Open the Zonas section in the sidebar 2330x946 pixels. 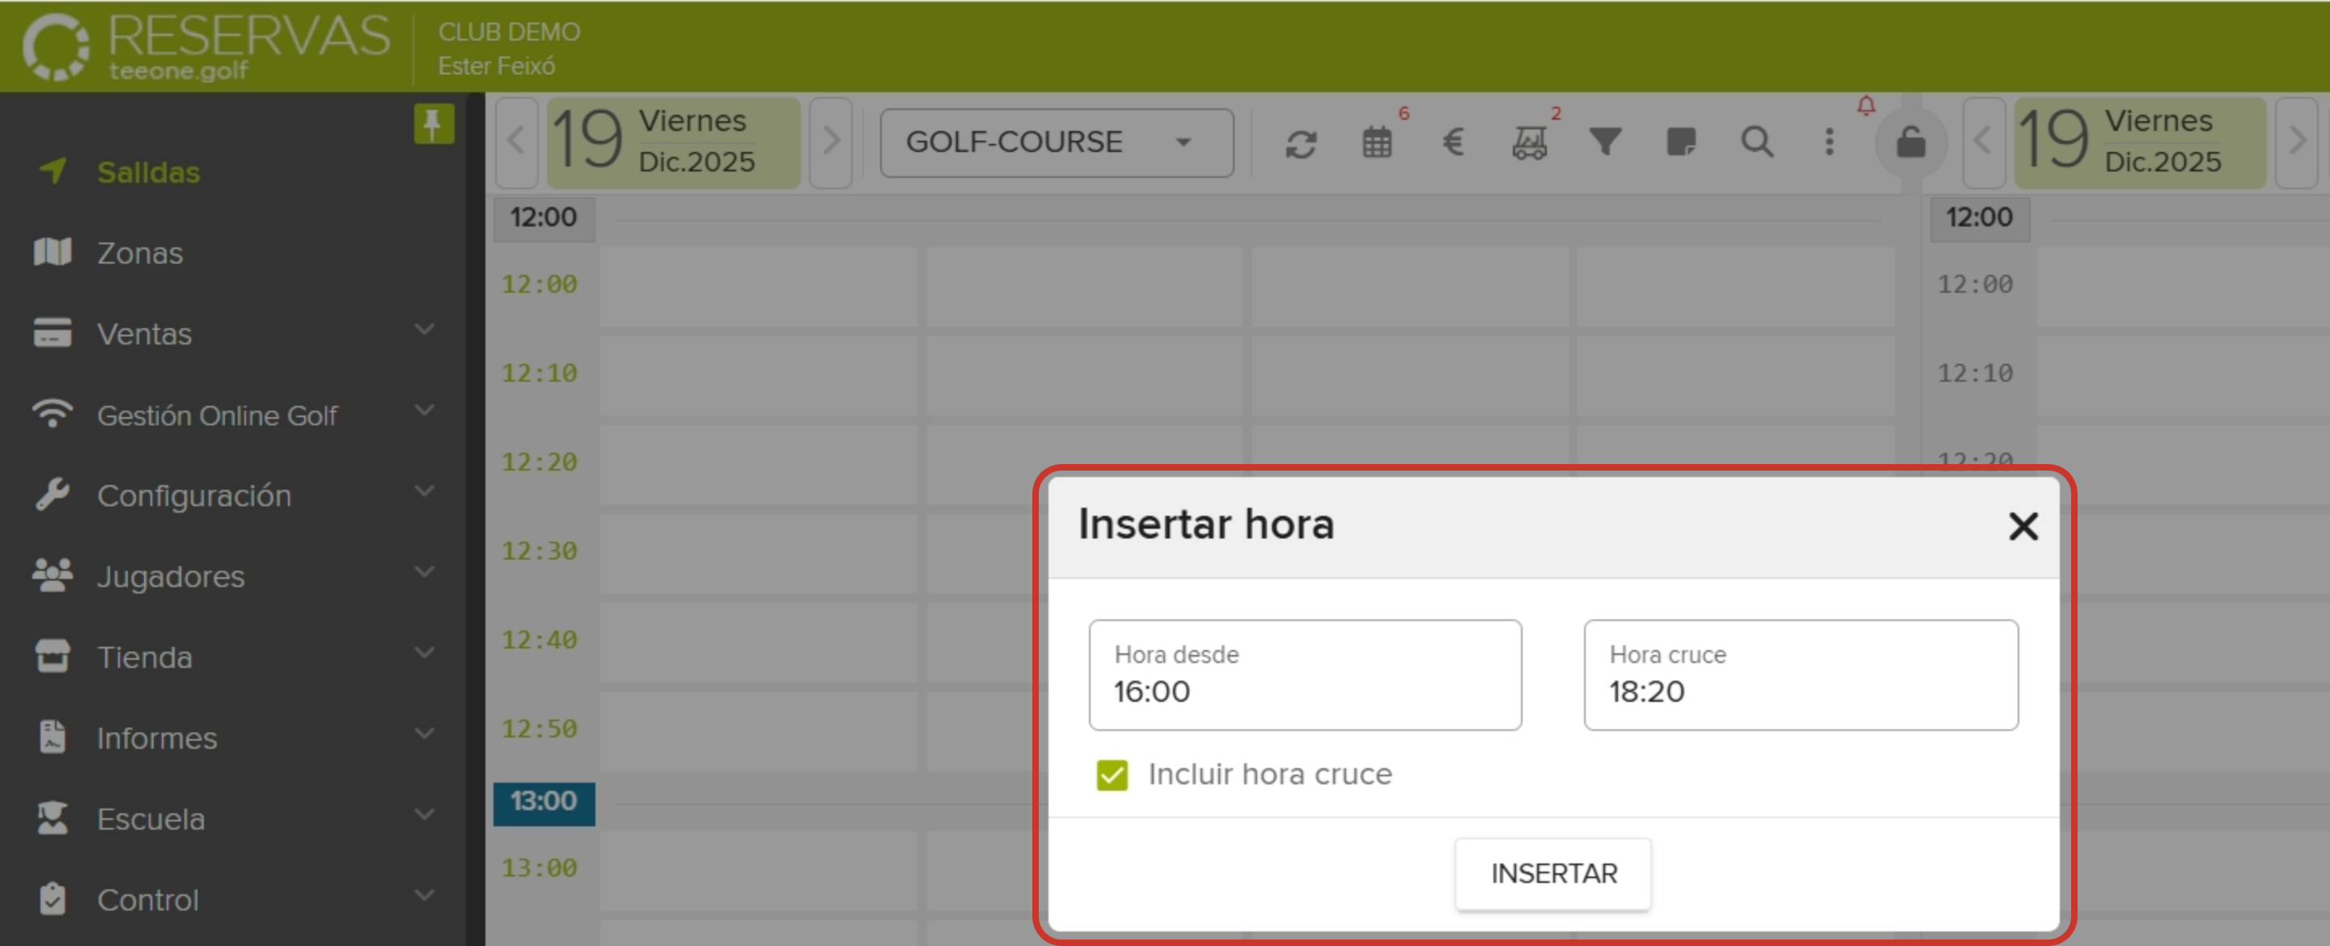(x=140, y=252)
